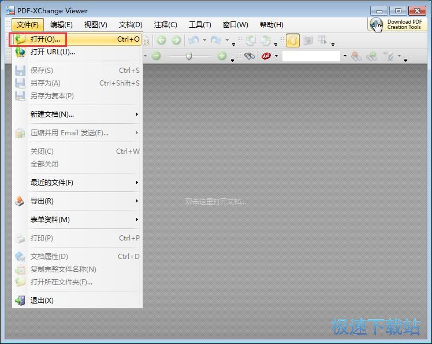Click the rotate counterclockwise page icon
432x344 pixels.
point(251,40)
